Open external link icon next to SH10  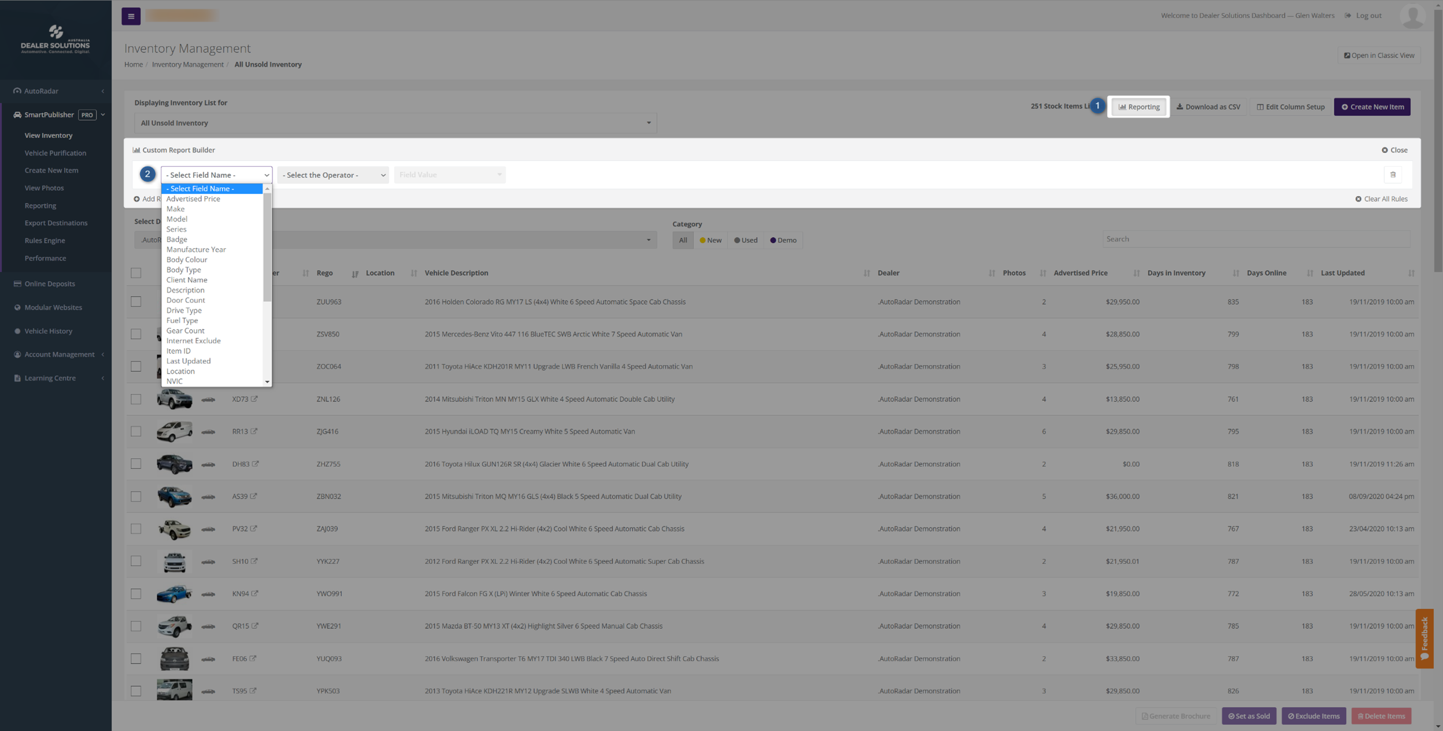click(x=254, y=561)
